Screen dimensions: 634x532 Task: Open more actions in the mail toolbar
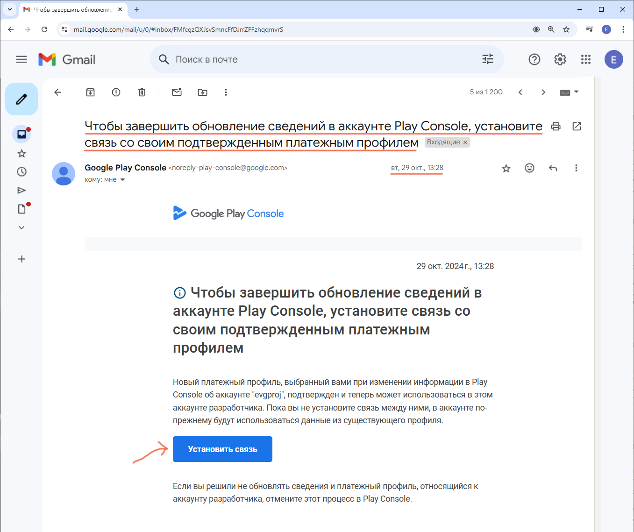coord(226,92)
